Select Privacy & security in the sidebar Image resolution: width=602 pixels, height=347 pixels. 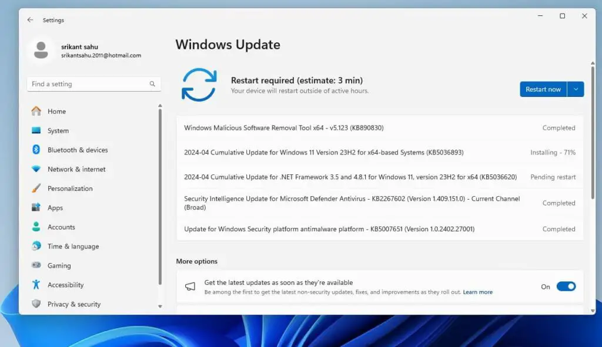[37, 304]
